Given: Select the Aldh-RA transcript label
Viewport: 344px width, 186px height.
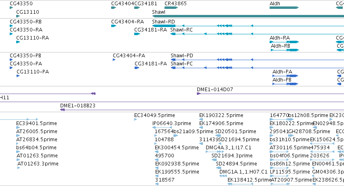Looking at the screenshot, I should coord(280,38).
